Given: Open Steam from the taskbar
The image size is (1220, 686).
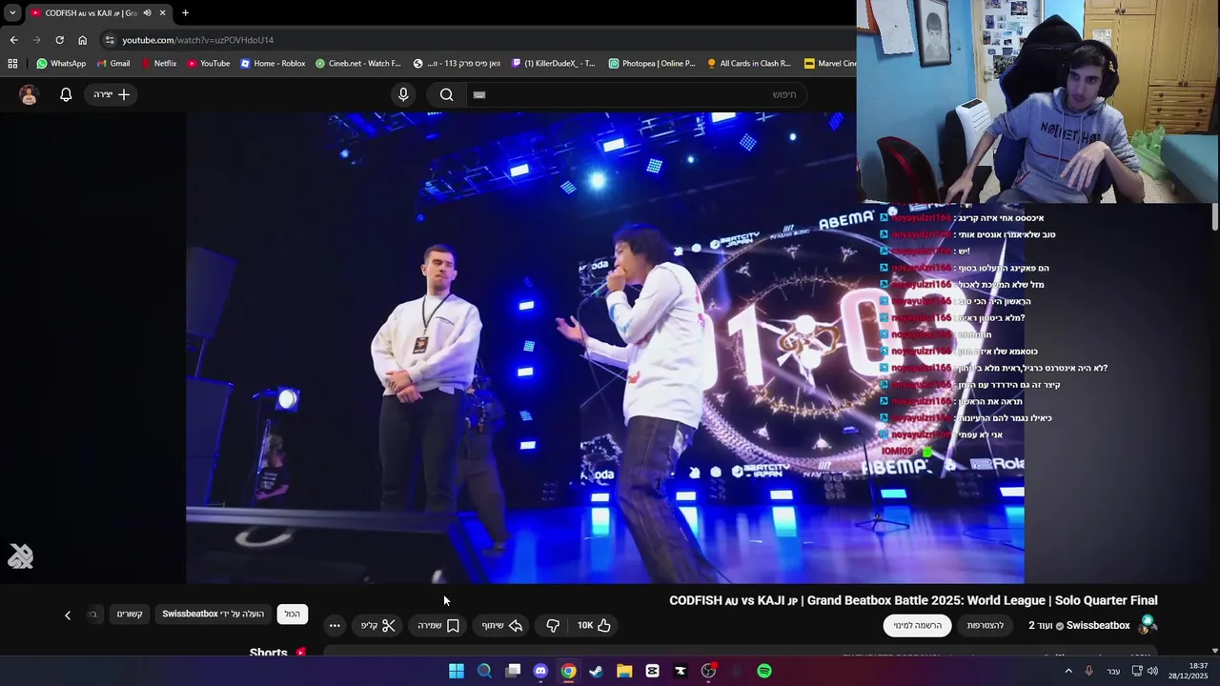Looking at the screenshot, I should 596,671.
